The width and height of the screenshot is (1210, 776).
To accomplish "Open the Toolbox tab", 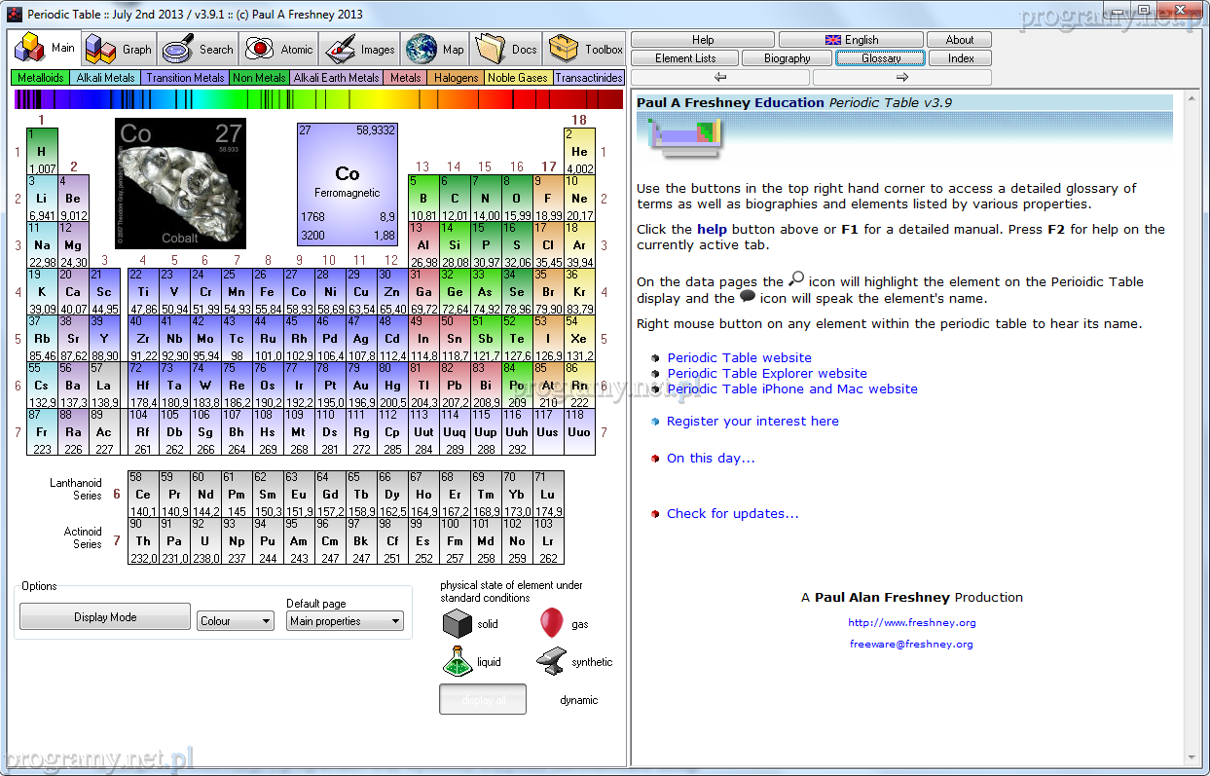I will pos(586,49).
